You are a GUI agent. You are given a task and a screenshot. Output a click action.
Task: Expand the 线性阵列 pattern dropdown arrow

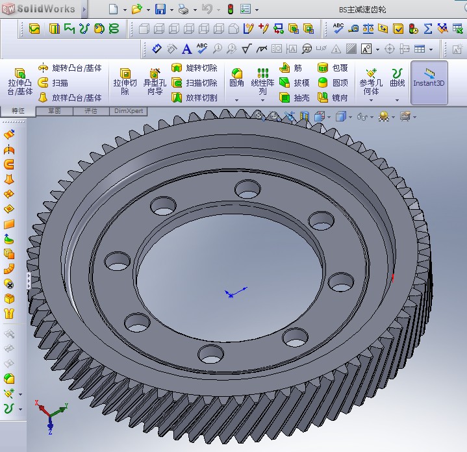click(x=262, y=101)
